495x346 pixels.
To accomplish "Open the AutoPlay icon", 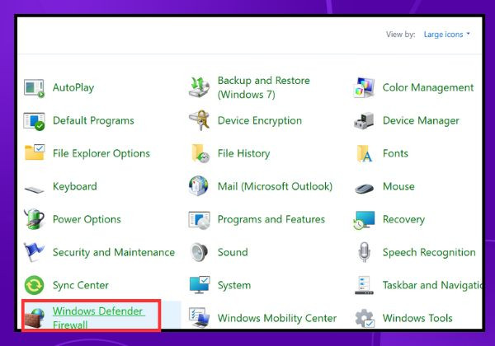I will 34,88.
